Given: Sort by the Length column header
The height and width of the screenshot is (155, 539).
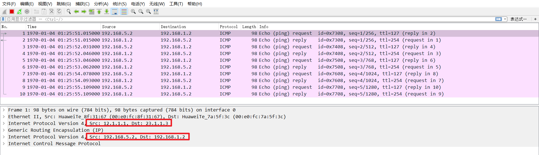Looking at the screenshot, I should tap(249, 27).
